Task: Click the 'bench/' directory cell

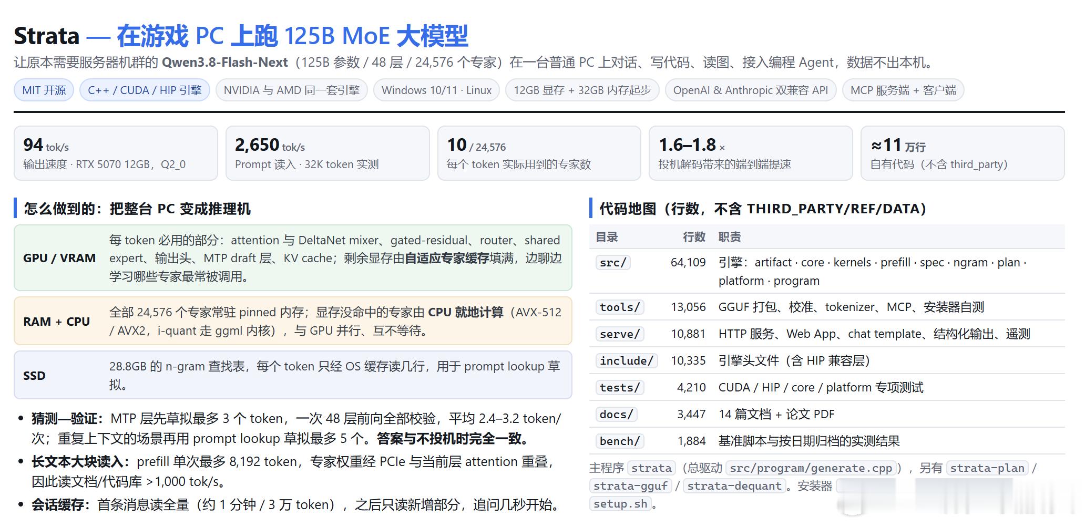Action: (620, 441)
